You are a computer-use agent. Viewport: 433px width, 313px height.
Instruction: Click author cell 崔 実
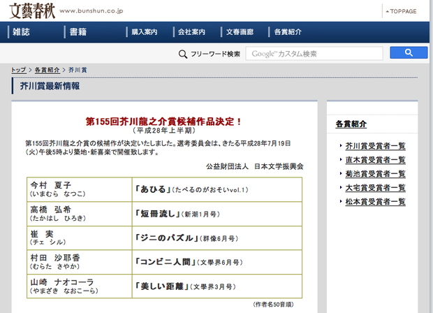point(80,238)
